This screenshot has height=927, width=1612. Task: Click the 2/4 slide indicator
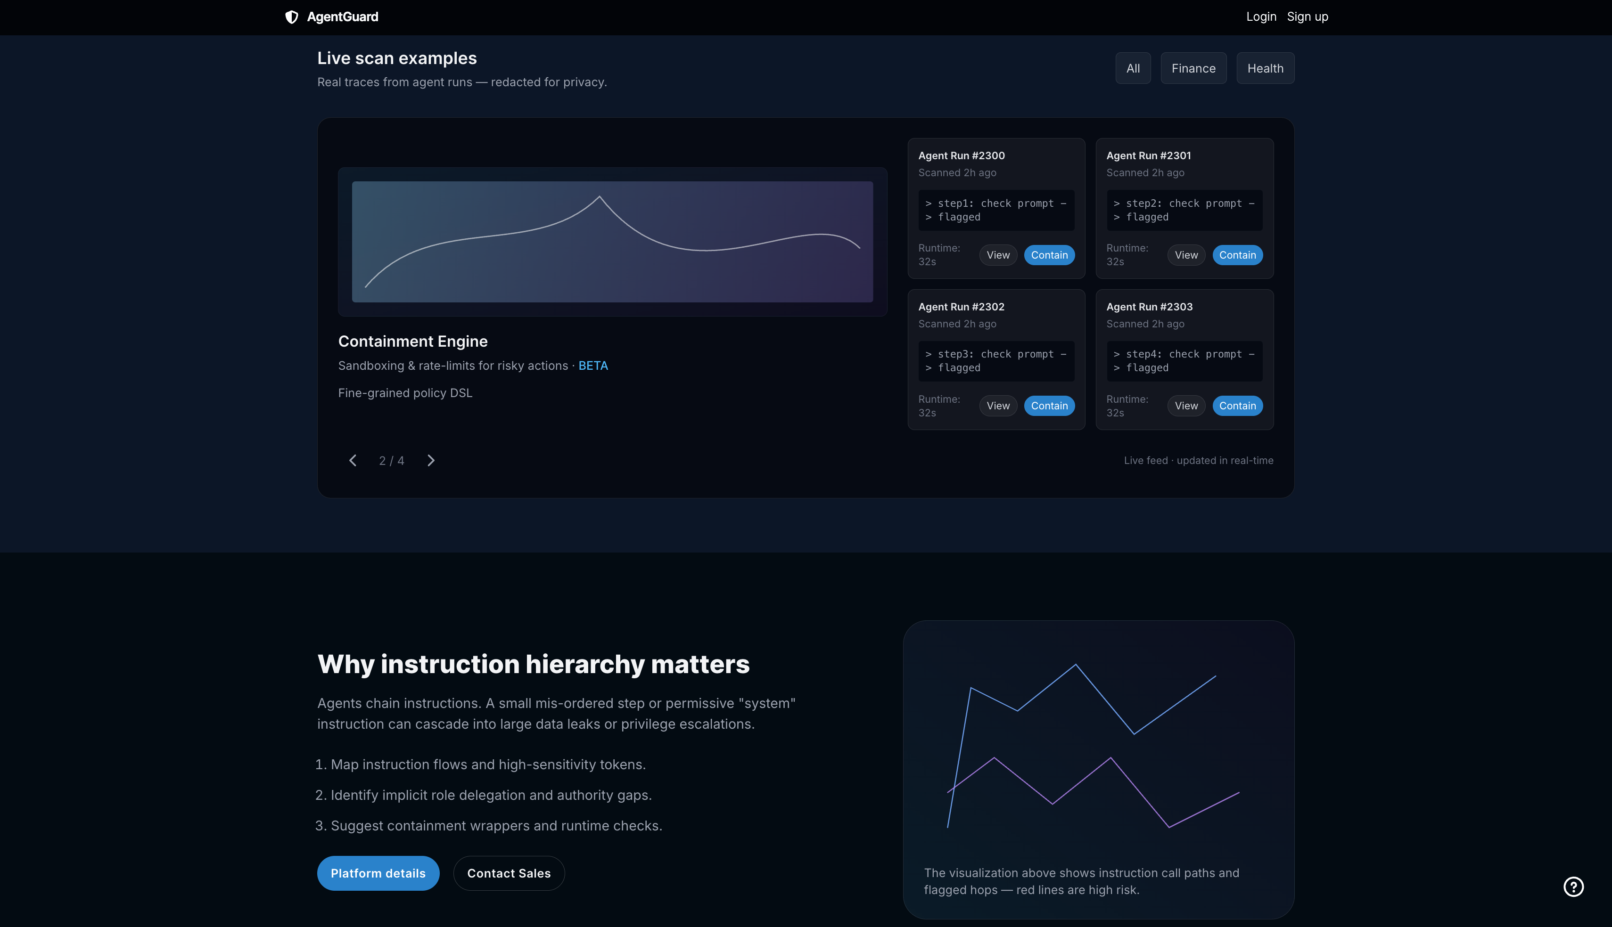[391, 460]
